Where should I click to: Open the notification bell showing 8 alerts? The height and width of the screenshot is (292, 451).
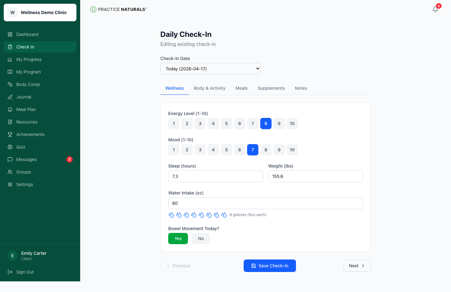(x=435, y=9)
